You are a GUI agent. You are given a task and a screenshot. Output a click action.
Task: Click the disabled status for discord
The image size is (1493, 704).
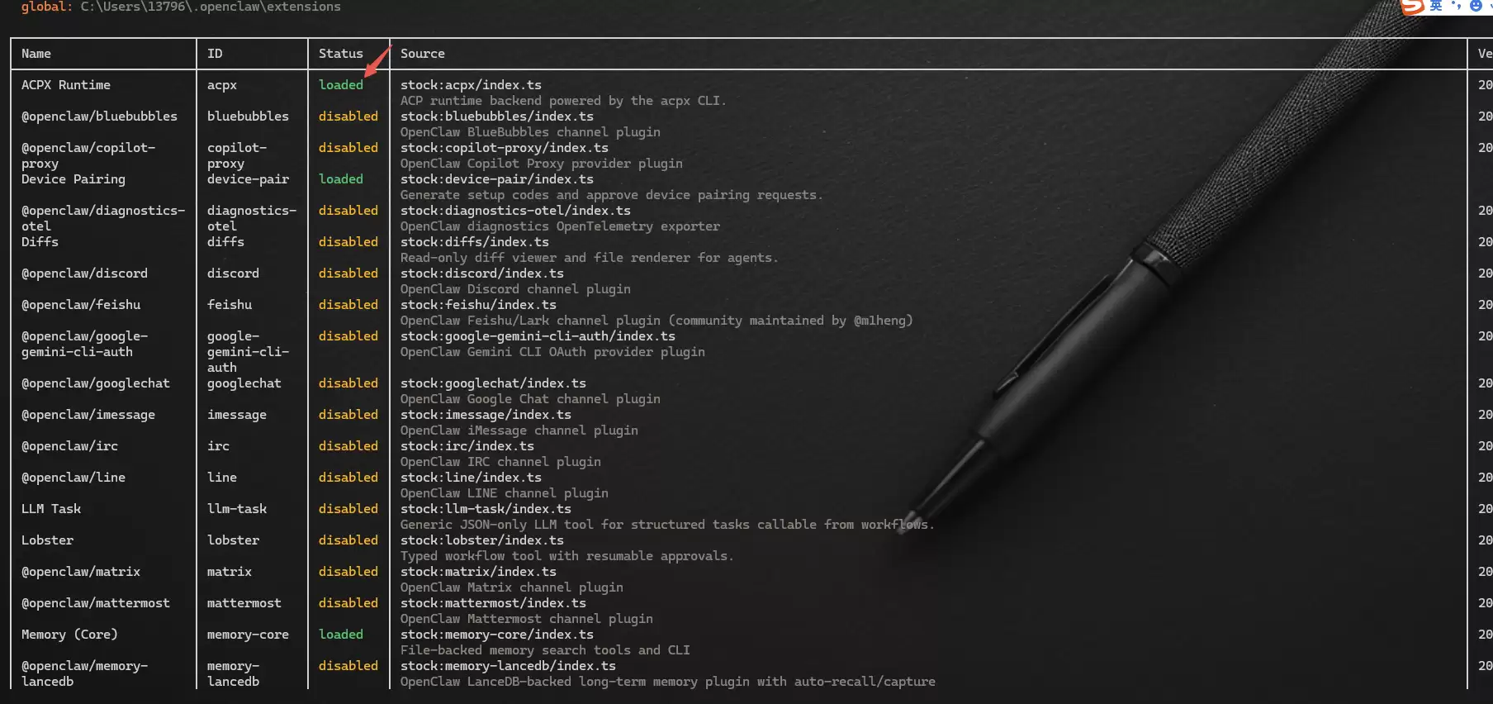pyautogui.click(x=348, y=274)
